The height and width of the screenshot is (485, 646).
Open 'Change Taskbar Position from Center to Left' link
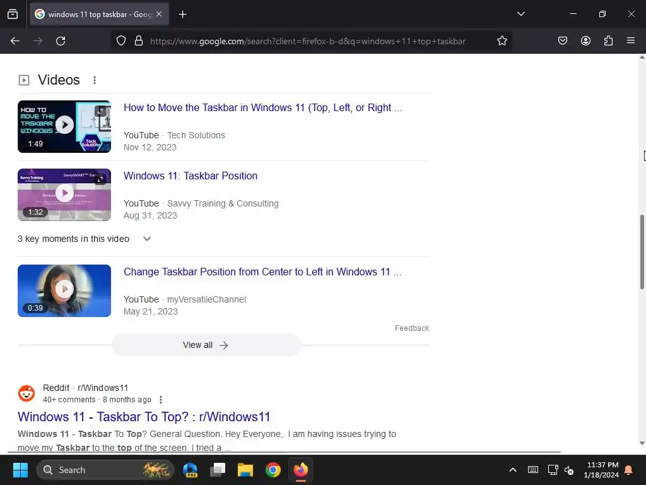(x=262, y=272)
